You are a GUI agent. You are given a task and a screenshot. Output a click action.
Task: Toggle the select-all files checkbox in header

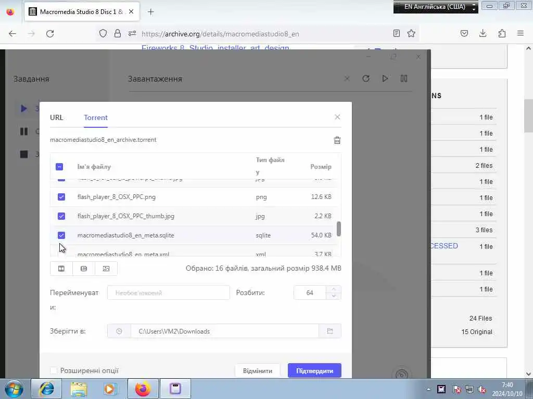(x=59, y=167)
